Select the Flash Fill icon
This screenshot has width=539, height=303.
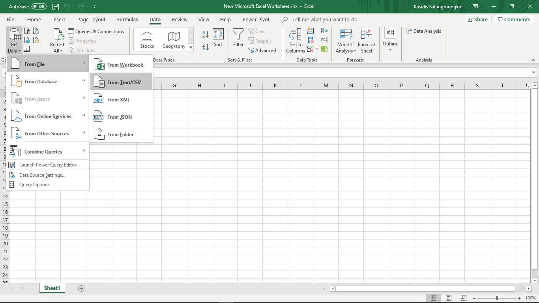(x=311, y=30)
